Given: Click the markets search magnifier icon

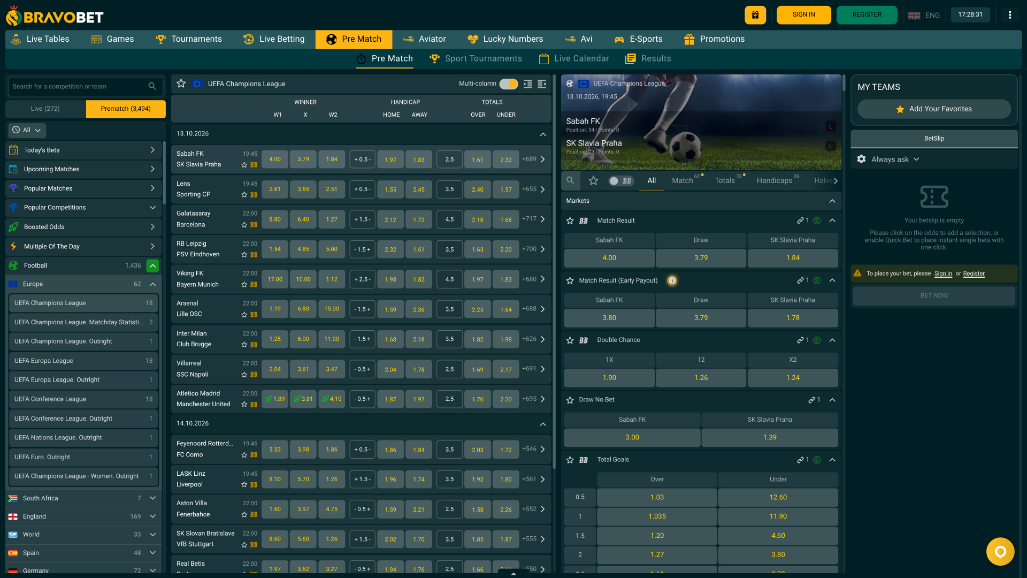Looking at the screenshot, I should coord(570,180).
